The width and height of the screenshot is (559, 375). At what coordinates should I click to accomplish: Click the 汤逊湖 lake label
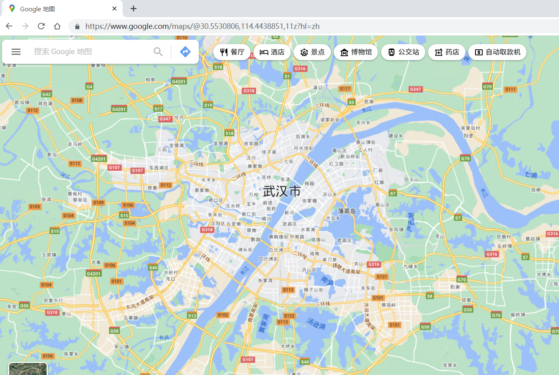pos(316,323)
